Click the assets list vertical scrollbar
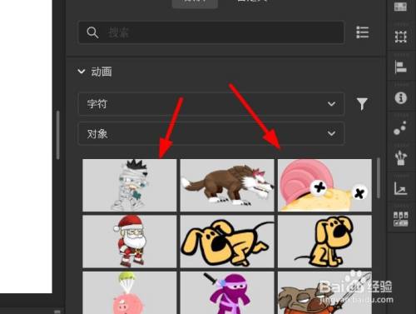 379,178
